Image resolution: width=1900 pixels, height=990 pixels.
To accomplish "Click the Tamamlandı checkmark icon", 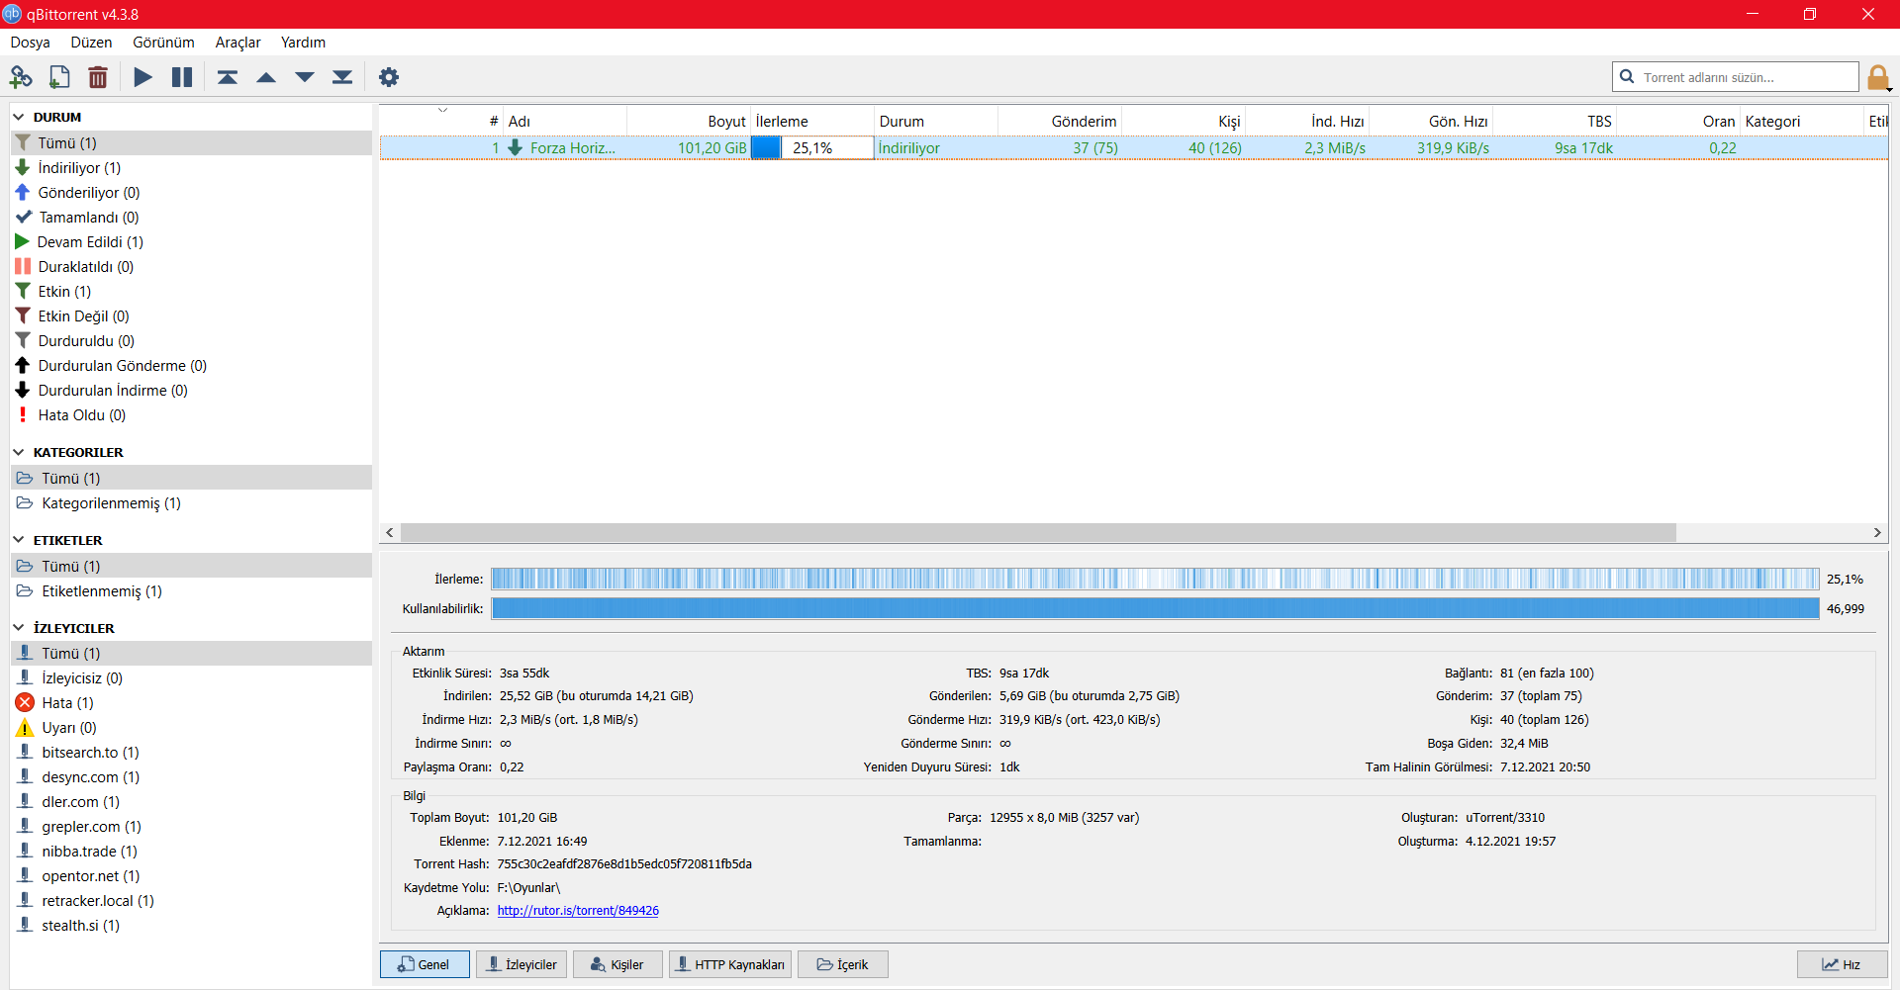I will 24,217.
